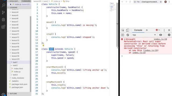
Task: Click 'super(name, false);' on line 18
Action: 63,55
